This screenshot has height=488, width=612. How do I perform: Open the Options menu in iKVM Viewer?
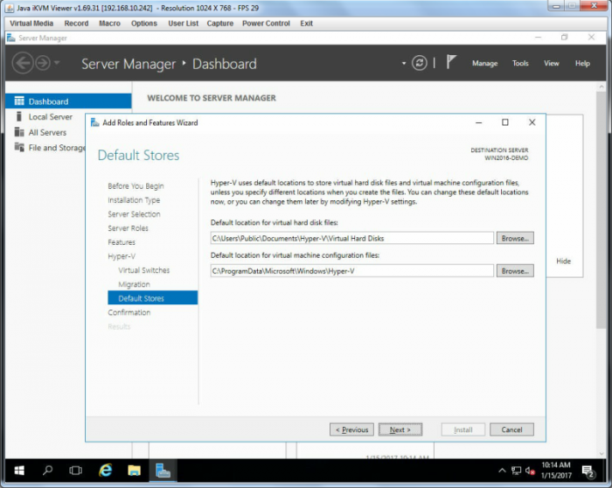144,24
